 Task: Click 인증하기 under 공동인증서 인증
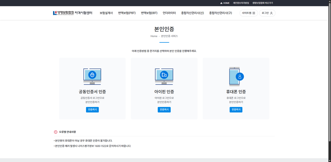(x=92, y=110)
